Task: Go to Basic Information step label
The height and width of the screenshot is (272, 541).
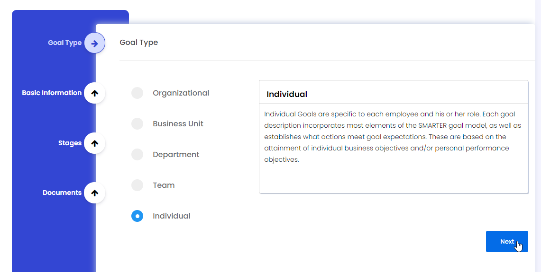Action: coord(52,93)
